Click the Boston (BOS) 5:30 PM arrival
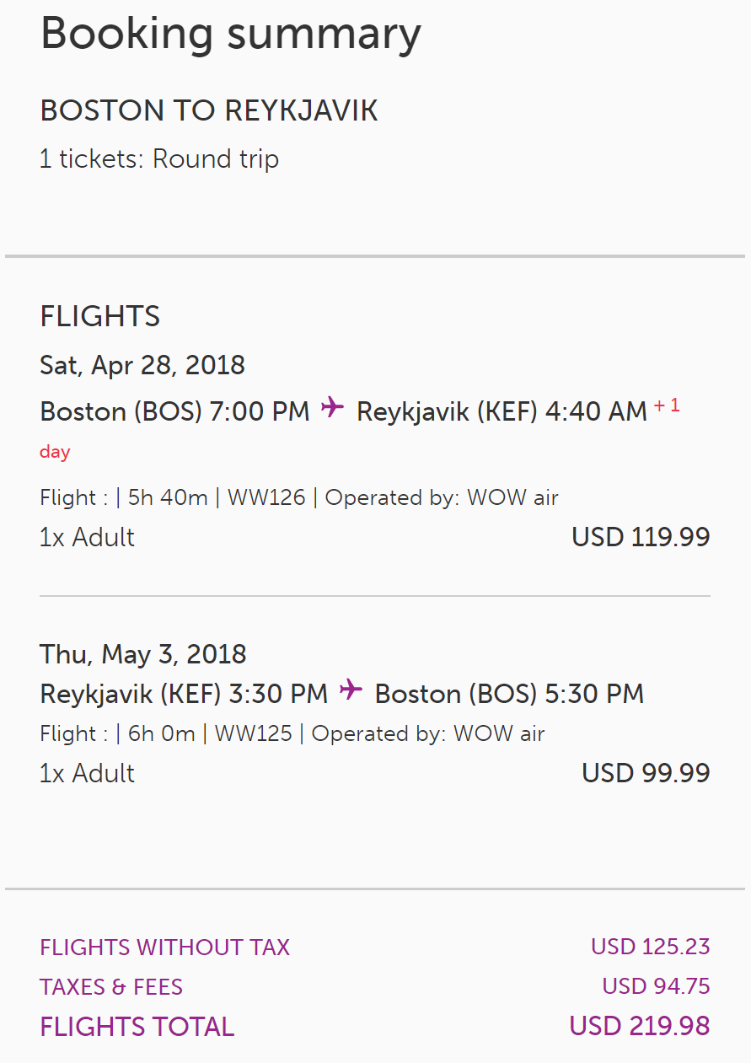 pos(509,694)
